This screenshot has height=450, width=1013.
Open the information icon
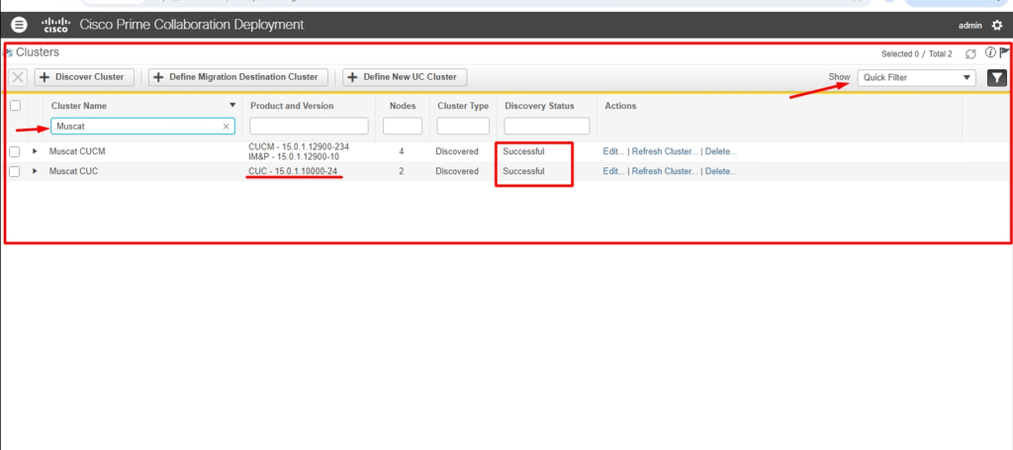(989, 53)
